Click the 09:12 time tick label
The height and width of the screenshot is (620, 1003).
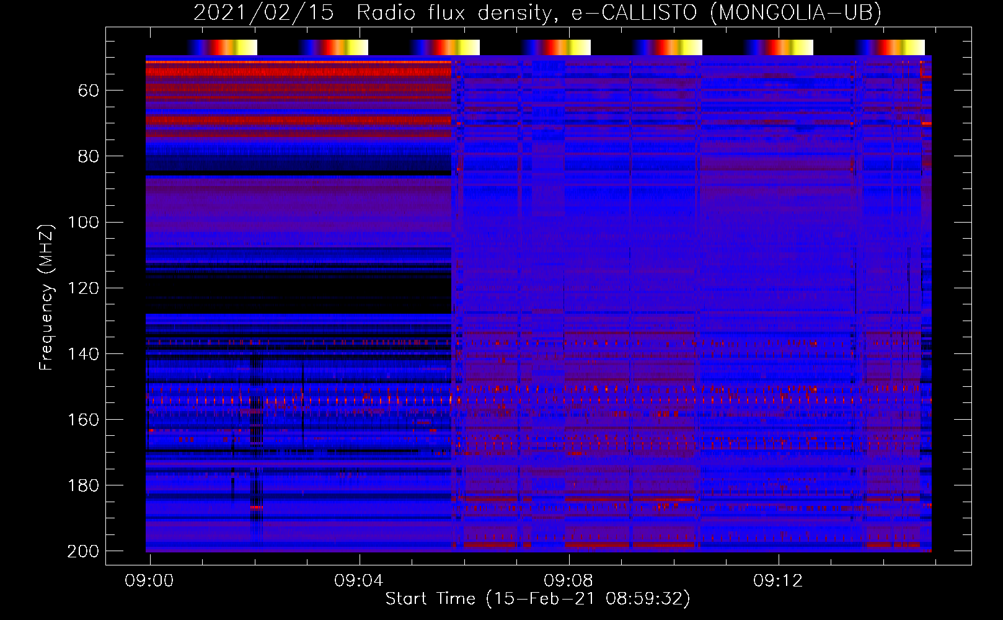point(778,581)
